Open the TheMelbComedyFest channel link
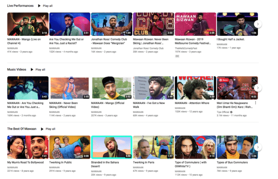Viewport: 278px width, 179px height. tap(186, 48)
